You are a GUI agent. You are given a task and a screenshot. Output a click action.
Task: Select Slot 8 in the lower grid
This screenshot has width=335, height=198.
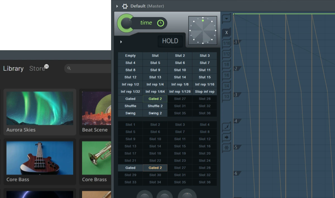coord(205,132)
